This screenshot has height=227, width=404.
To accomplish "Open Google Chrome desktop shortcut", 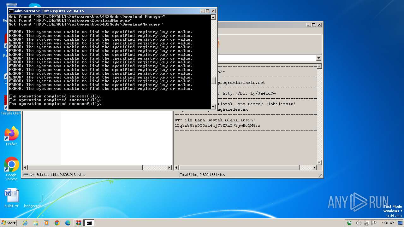I will point(11,169).
